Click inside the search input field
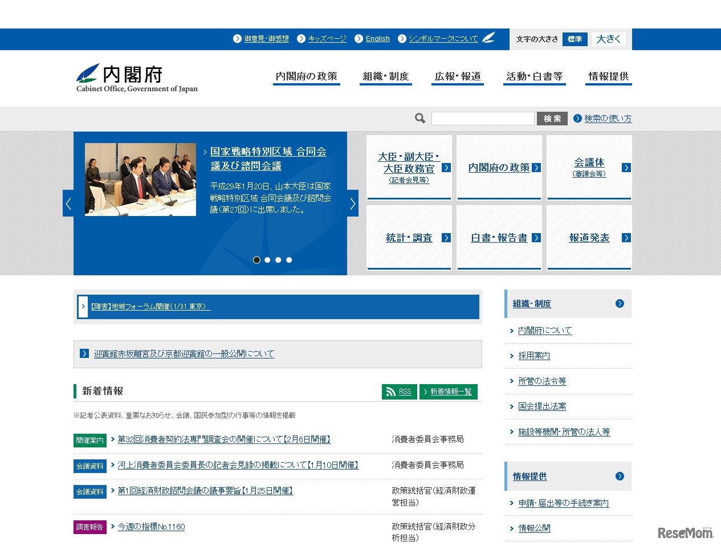721x546 pixels. [x=483, y=118]
